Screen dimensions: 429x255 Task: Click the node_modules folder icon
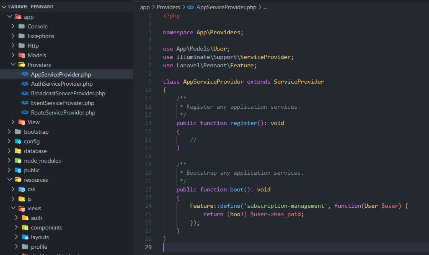pyautogui.click(x=18, y=161)
